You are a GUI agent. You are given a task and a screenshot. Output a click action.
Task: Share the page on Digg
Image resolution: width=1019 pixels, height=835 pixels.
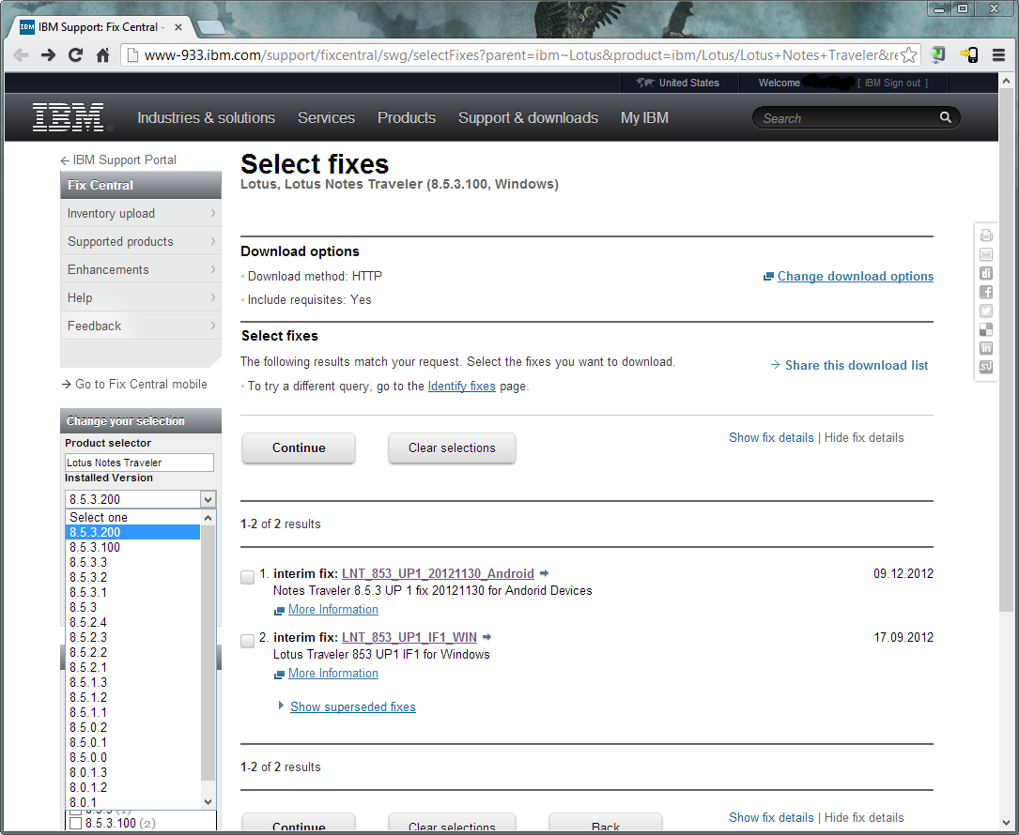pos(986,273)
